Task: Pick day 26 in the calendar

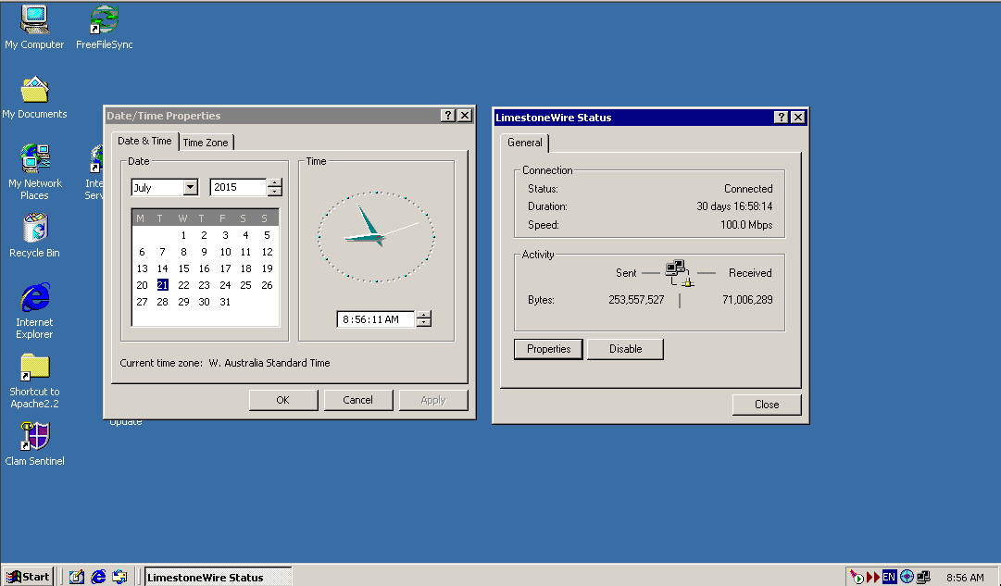Action: [267, 285]
